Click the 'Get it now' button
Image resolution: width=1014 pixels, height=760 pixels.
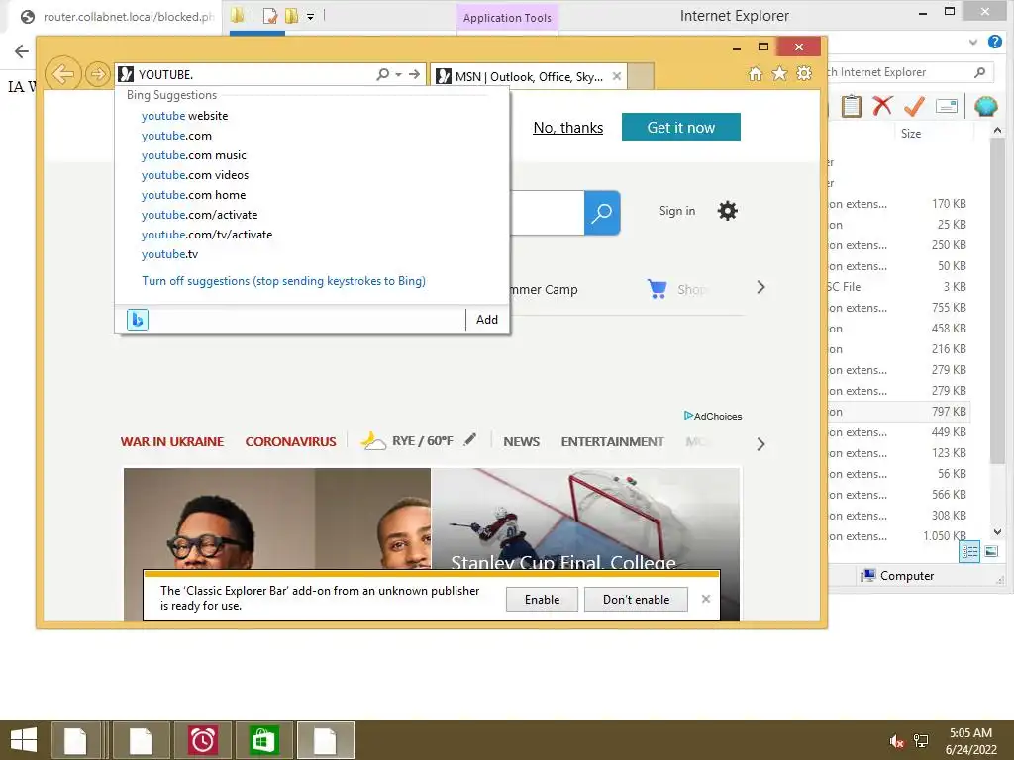coord(681,127)
